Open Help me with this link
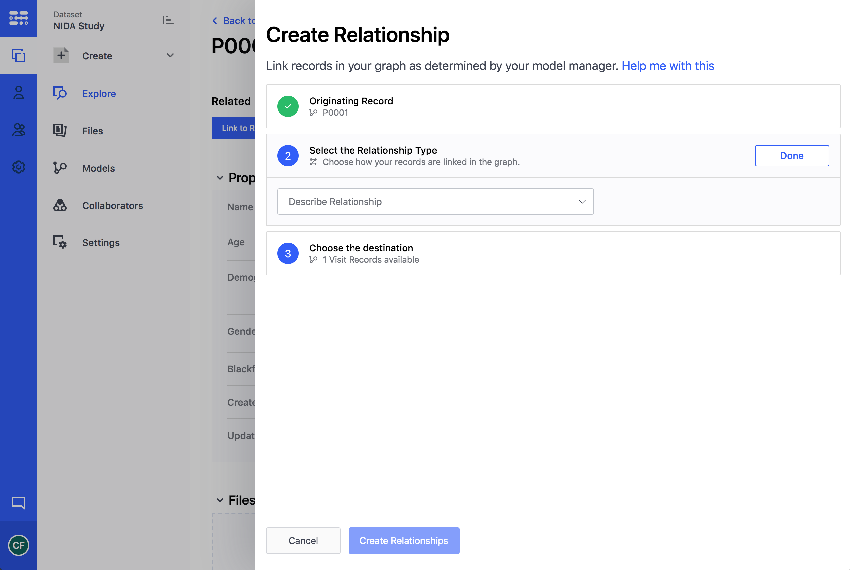The height and width of the screenshot is (570, 850). click(x=667, y=66)
